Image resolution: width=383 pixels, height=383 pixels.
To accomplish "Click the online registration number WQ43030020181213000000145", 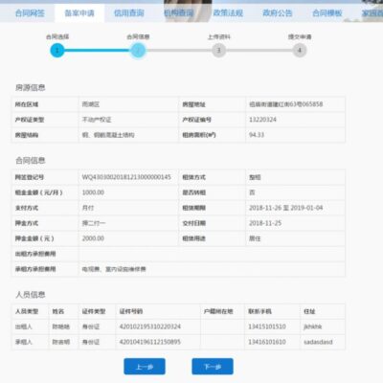I will [126, 177].
